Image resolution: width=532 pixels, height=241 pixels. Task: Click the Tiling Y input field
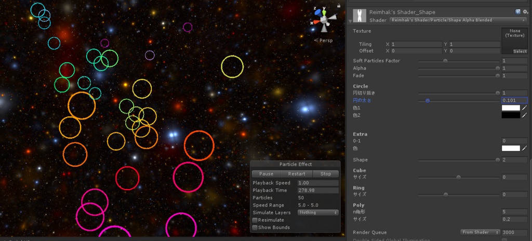[x=475, y=45]
